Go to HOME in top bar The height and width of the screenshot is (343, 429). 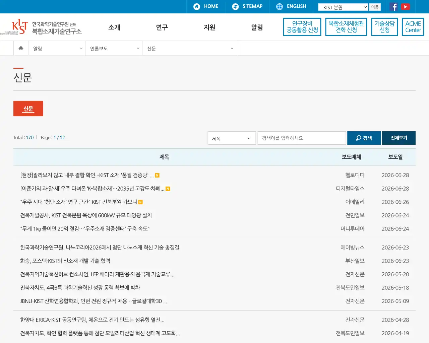tap(206, 6)
